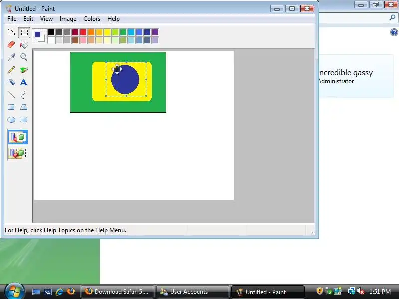Click the 1:51 PM clock
This screenshot has height=299, width=399.
(380, 292)
